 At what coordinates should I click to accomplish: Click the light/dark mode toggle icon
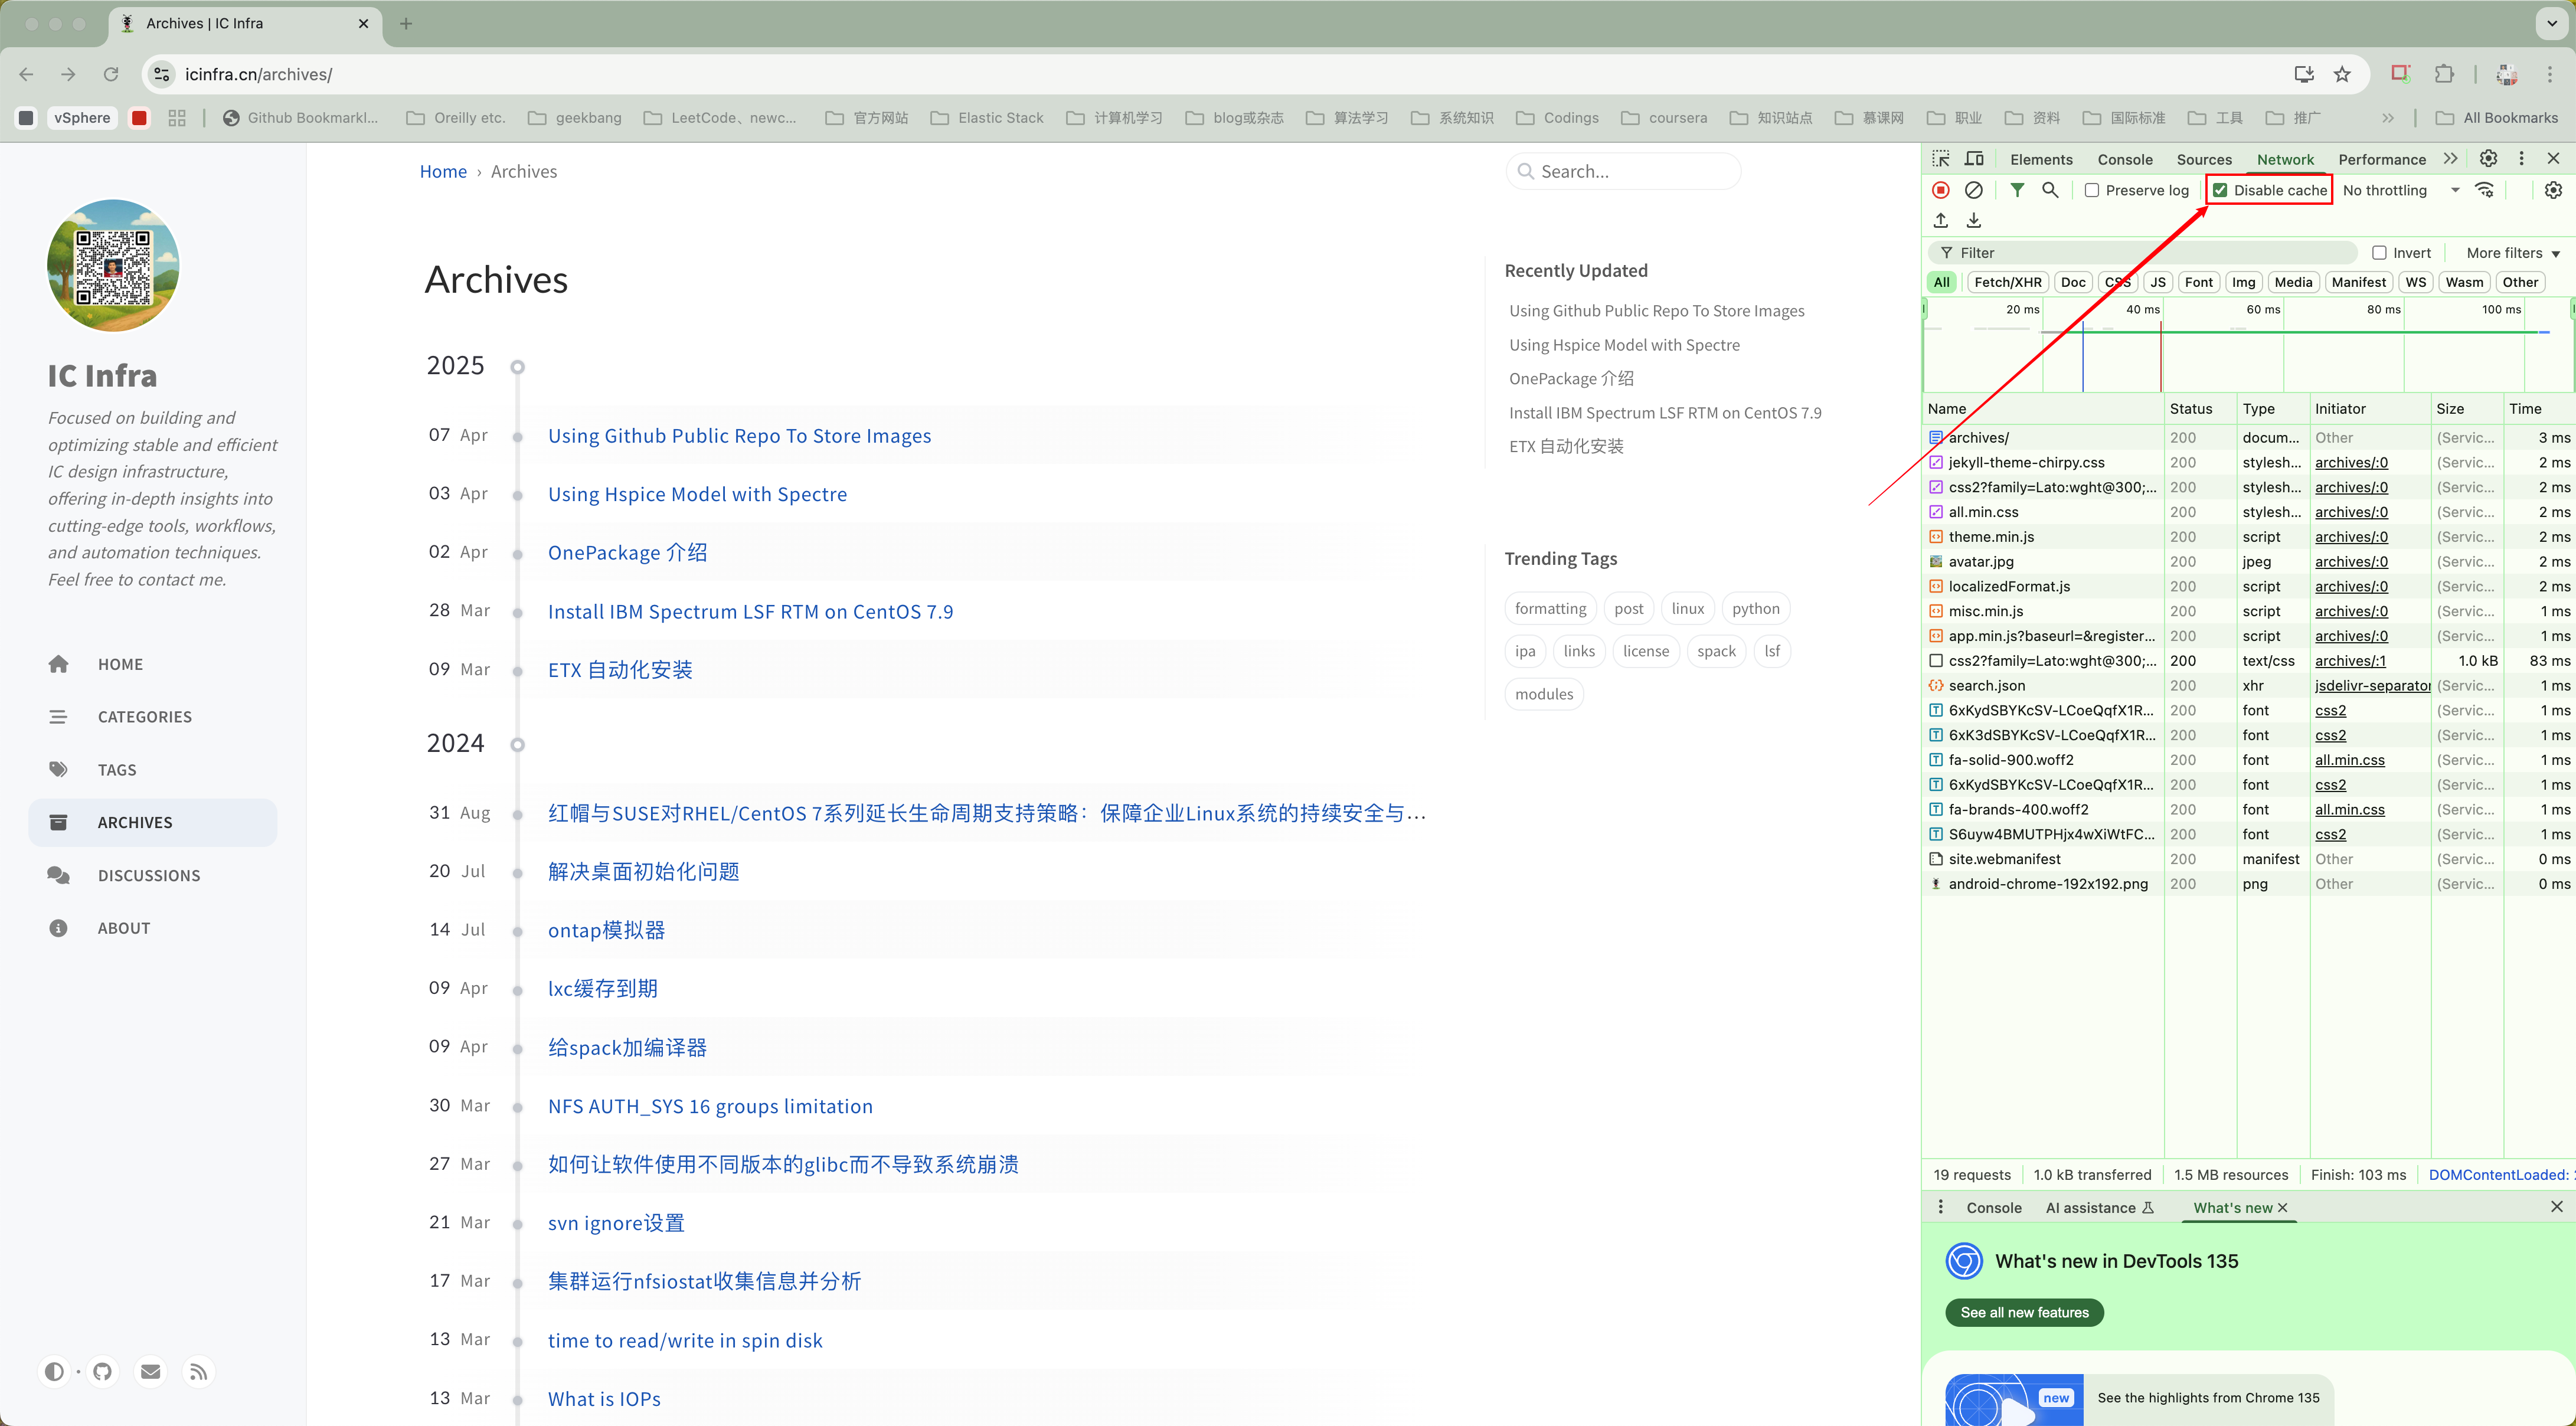54,1371
